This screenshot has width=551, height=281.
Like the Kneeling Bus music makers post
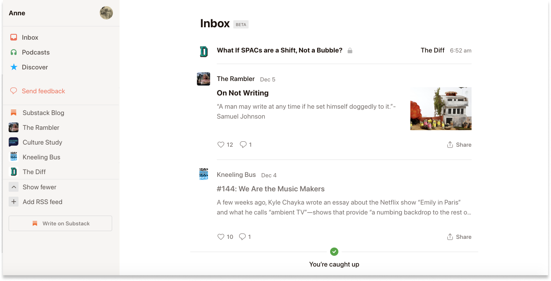tap(220, 236)
